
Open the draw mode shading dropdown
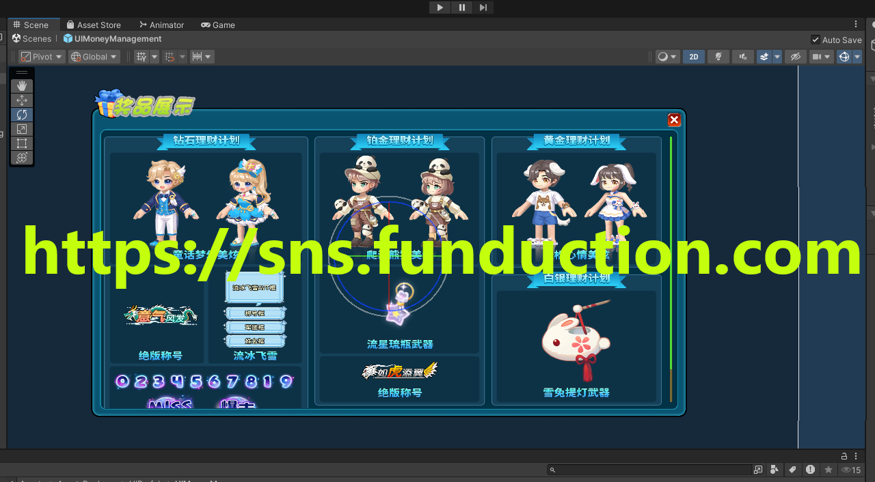coord(667,57)
